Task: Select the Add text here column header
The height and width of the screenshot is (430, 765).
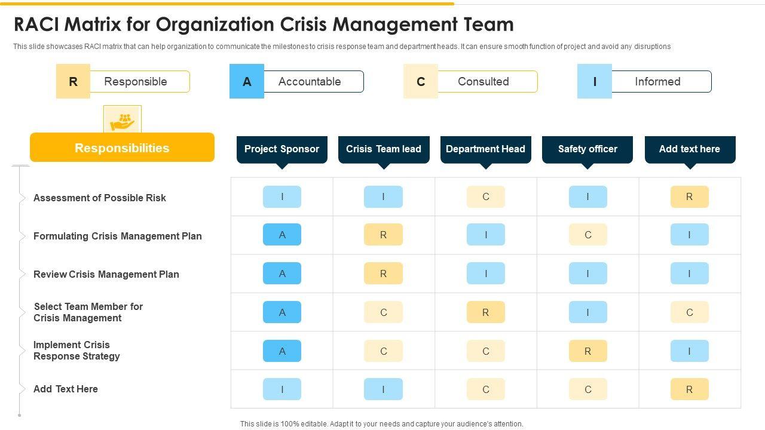Action: tap(690, 149)
